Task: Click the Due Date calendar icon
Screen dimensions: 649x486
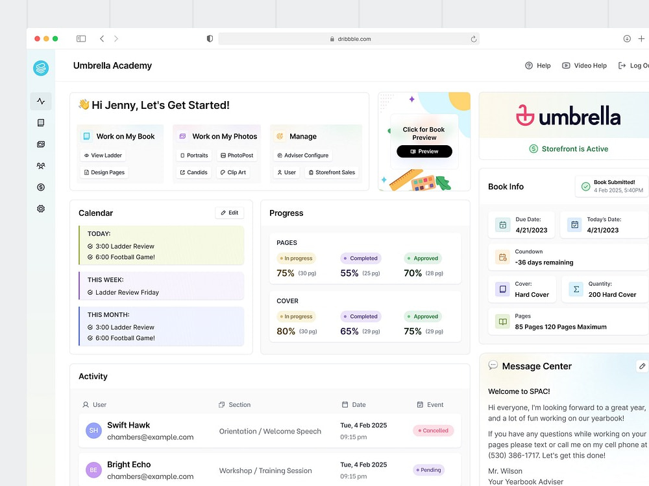Action: [x=503, y=225]
